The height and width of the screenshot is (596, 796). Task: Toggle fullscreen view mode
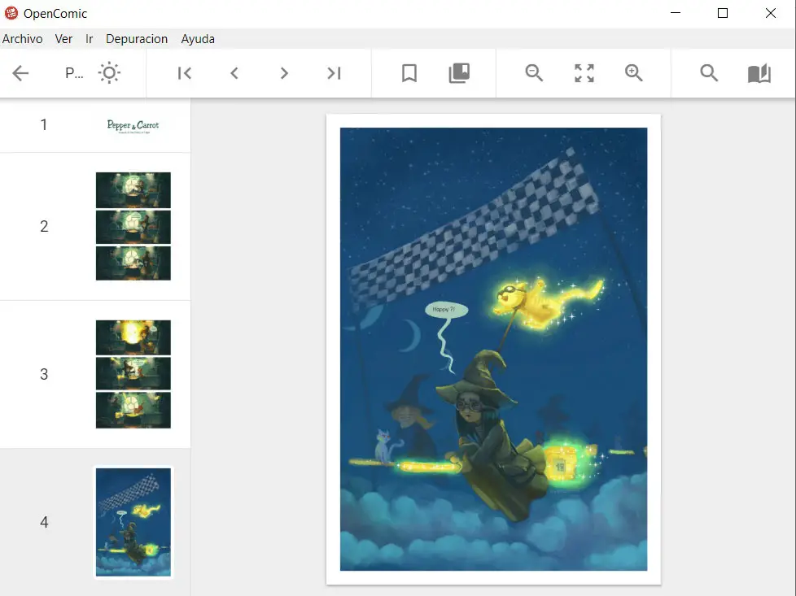[x=584, y=73]
